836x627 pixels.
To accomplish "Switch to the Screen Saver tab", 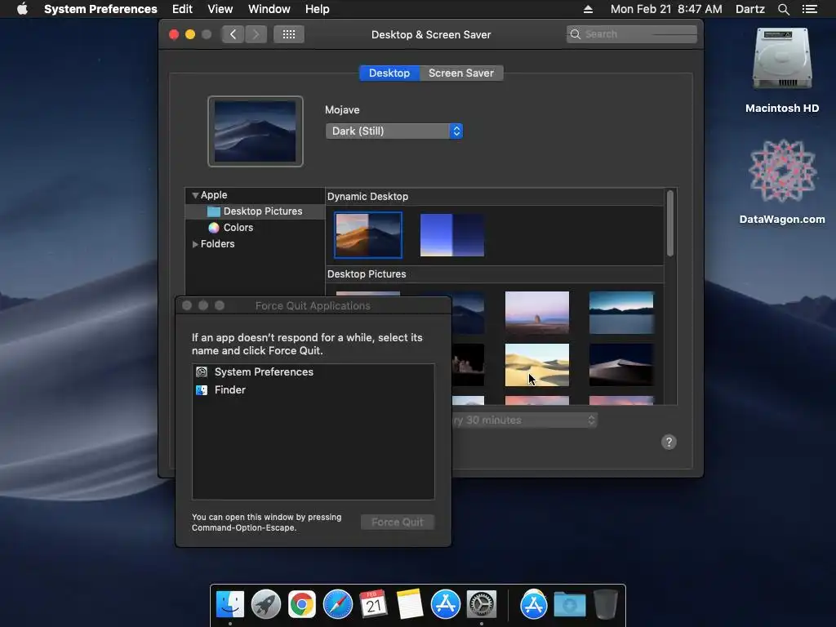I will pos(461,73).
